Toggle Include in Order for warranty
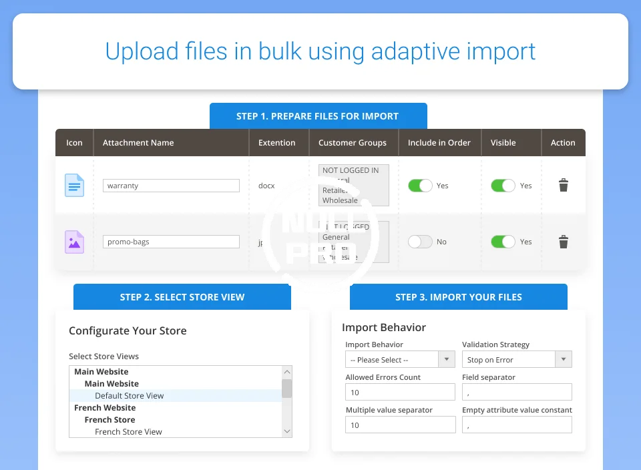 coord(420,186)
